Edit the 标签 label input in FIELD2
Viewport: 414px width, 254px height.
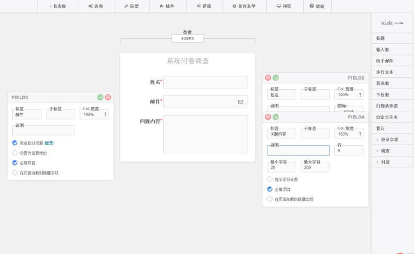click(282, 95)
